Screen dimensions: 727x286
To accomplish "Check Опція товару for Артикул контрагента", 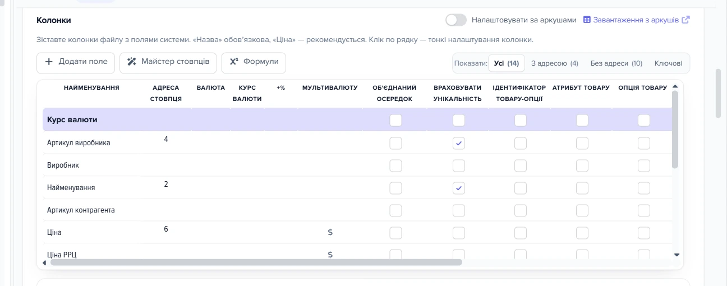I will point(644,210).
